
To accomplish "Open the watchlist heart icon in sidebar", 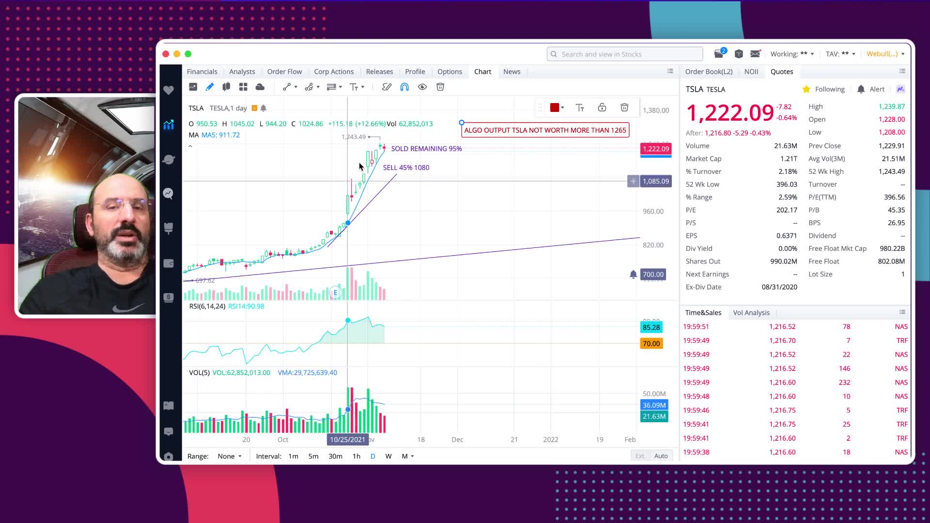I will [x=169, y=90].
